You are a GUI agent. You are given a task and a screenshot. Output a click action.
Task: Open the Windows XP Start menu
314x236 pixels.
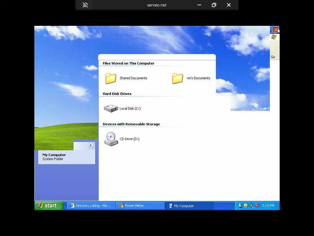tap(49, 206)
